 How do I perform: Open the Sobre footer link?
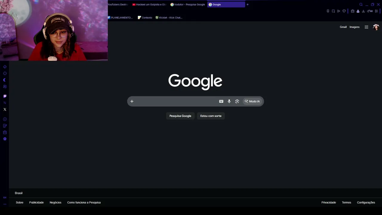[x=20, y=202]
